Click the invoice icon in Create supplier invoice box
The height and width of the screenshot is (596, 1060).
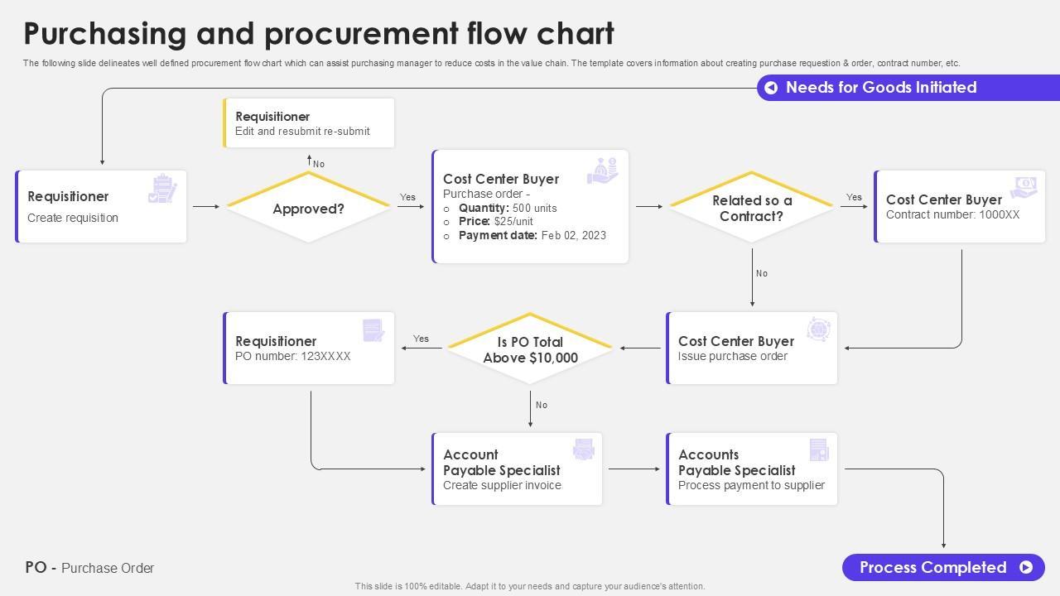point(584,449)
